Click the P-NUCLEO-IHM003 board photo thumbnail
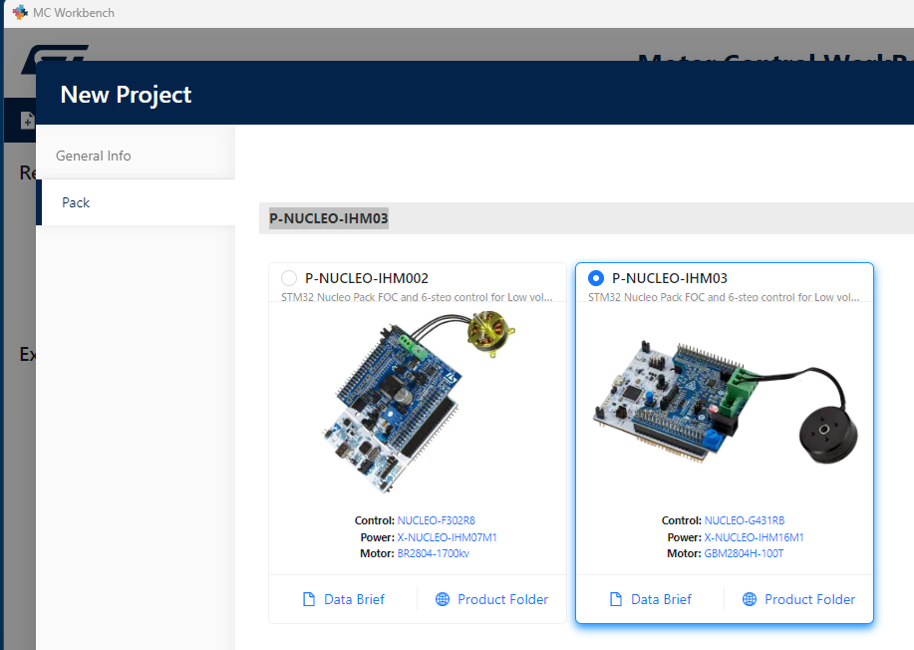The image size is (914, 650). pos(725,404)
